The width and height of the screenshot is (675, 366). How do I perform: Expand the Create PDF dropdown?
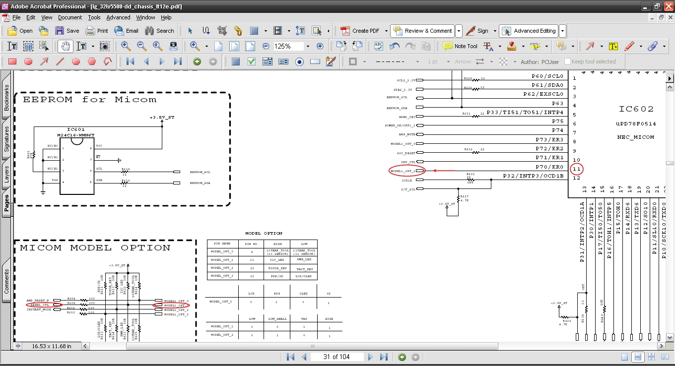click(385, 31)
